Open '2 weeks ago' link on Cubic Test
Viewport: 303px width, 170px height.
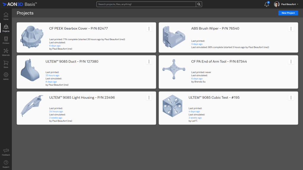[x=195, y=118]
